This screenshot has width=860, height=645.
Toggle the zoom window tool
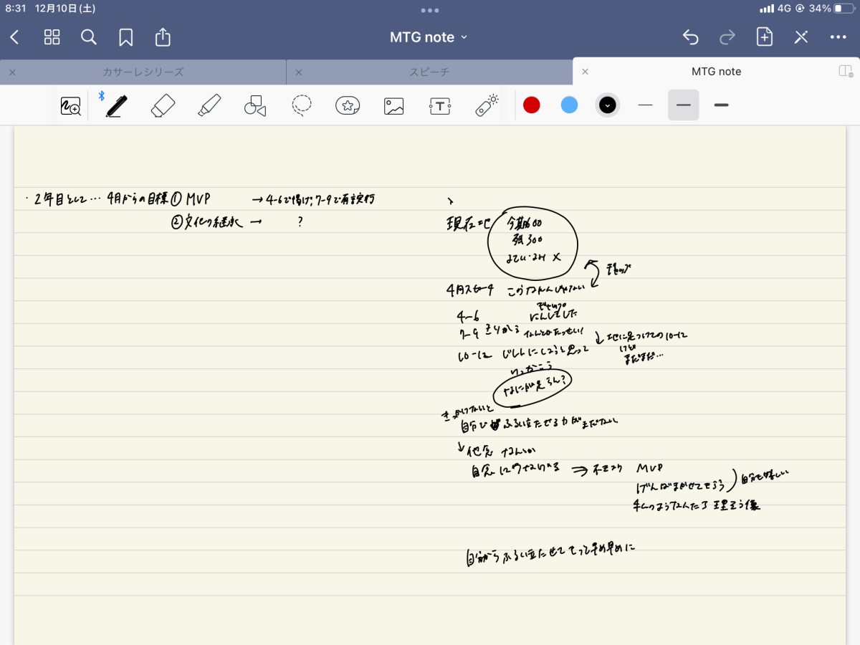coord(70,106)
